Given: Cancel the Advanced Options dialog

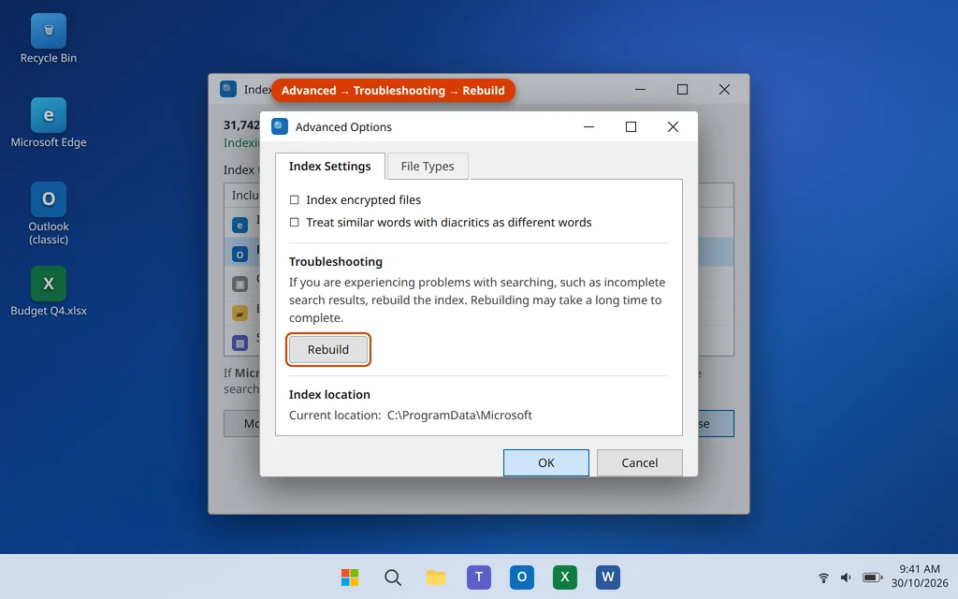Looking at the screenshot, I should click(640, 462).
